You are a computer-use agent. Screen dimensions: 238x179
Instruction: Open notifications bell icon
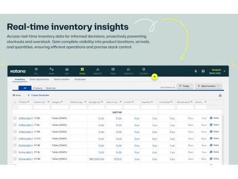pyautogui.click(x=196, y=71)
